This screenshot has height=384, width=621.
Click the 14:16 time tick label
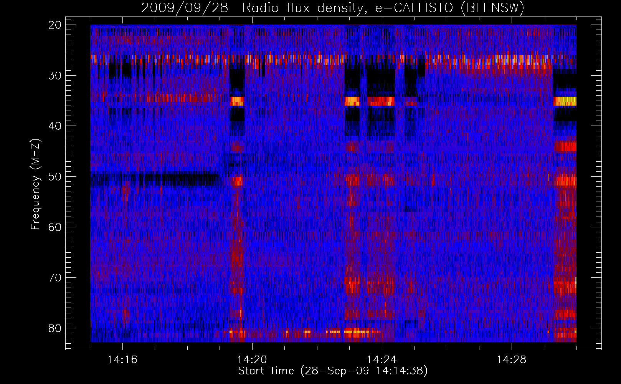coord(122,359)
